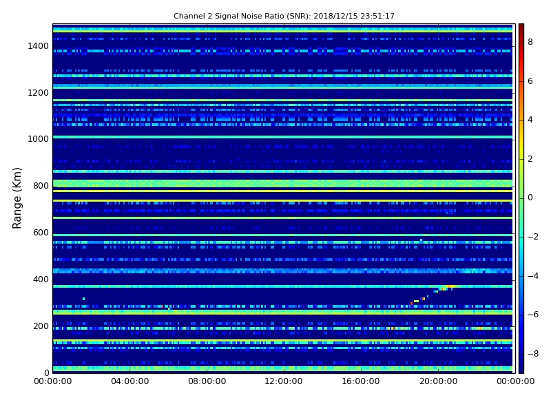Click the colorbar label 4
Image resolution: width=551 pixels, height=413 pixels.
coord(530,120)
